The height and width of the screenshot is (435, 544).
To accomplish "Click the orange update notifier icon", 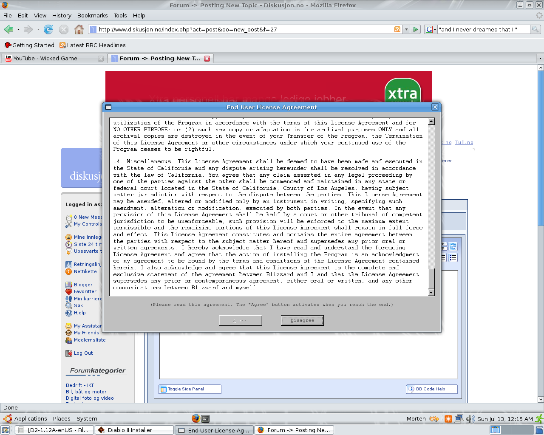I will pyautogui.click(x=448, y=419).
